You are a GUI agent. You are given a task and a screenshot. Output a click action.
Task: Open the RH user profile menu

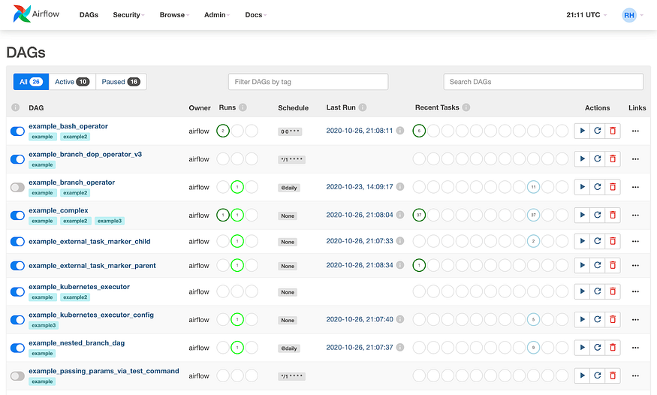click(x=632, y=15)
